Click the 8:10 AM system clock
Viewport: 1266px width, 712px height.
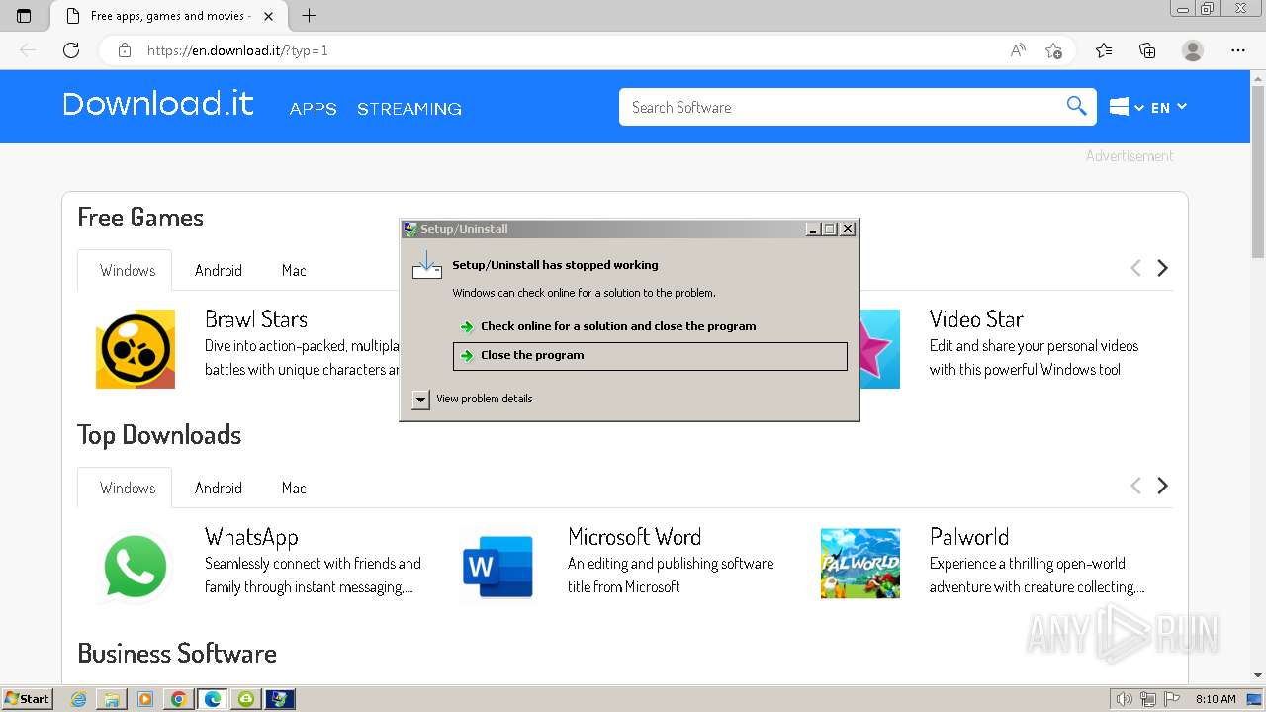(x=1216, y=699)
